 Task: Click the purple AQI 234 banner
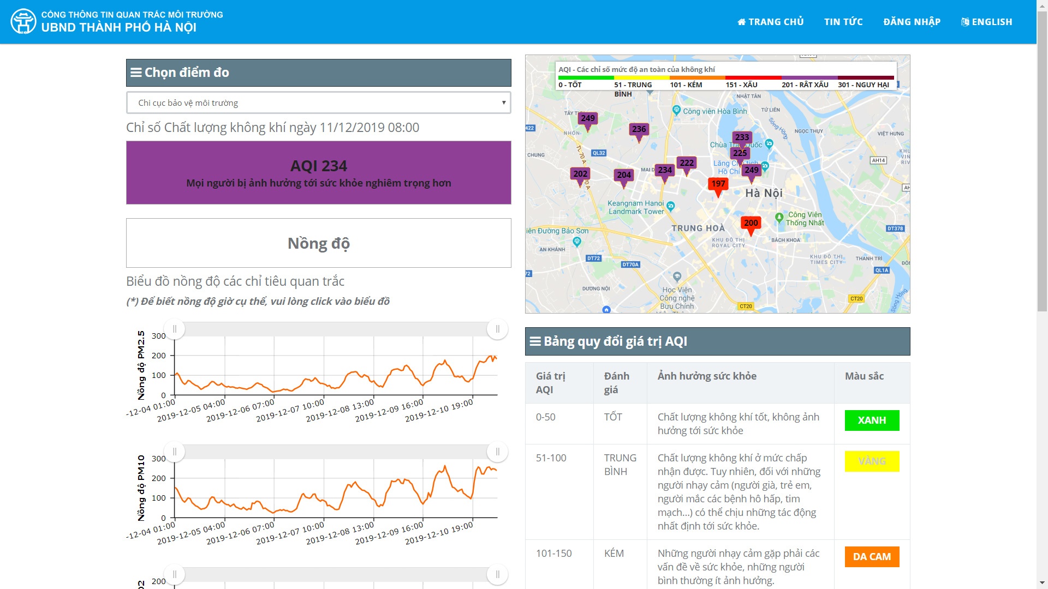(319, 173)
